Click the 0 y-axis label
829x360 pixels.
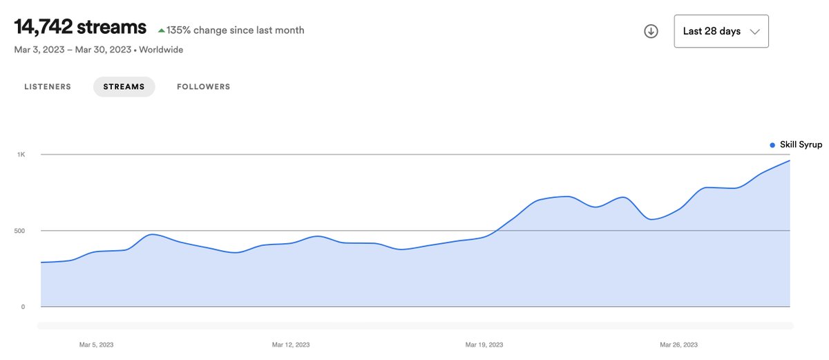[x=23, y=307]
